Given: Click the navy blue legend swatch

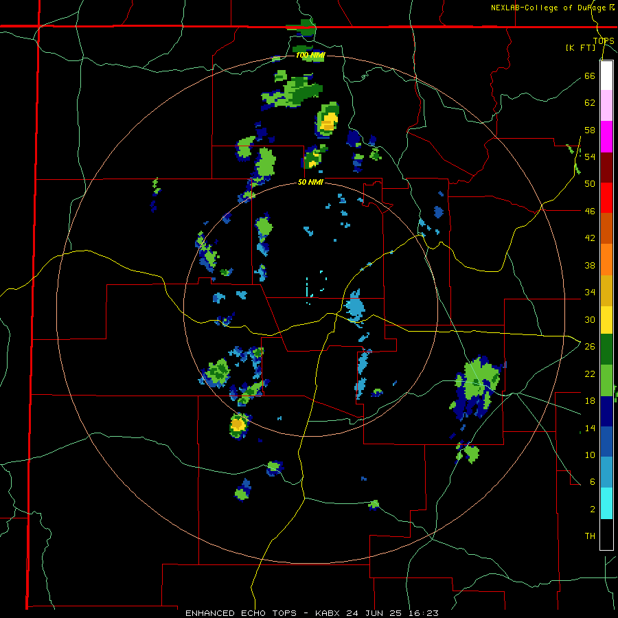Looking at the screenshot, I should [606, 411].
